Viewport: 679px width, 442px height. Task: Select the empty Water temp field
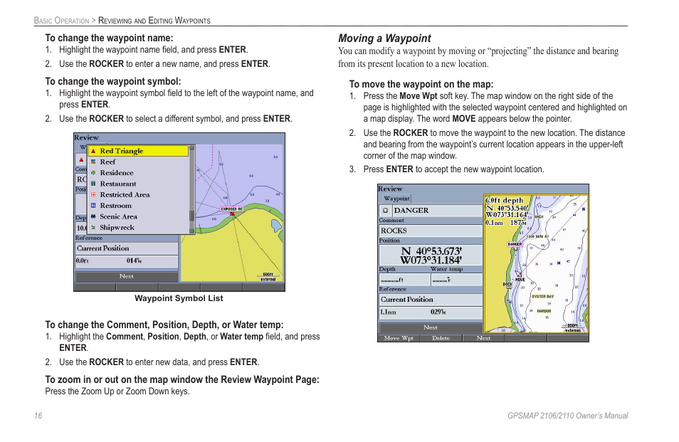[x=457, y=280]
